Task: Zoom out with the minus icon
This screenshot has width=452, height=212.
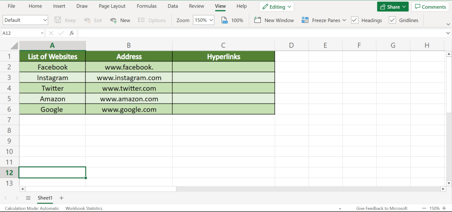Action: 424,208
